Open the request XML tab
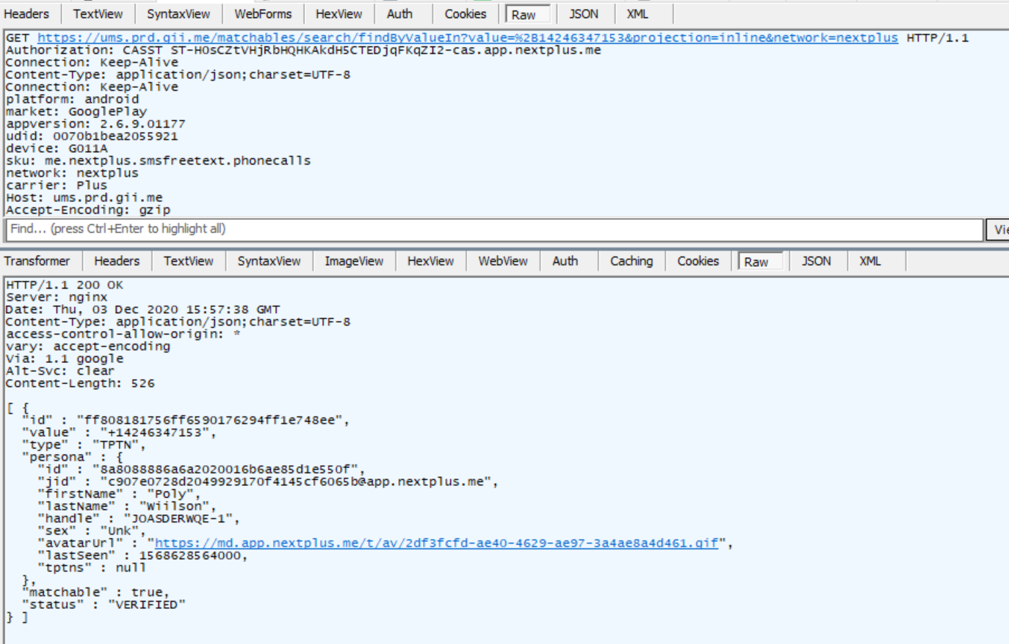The image size is (1009, 644). pos(637,14)
